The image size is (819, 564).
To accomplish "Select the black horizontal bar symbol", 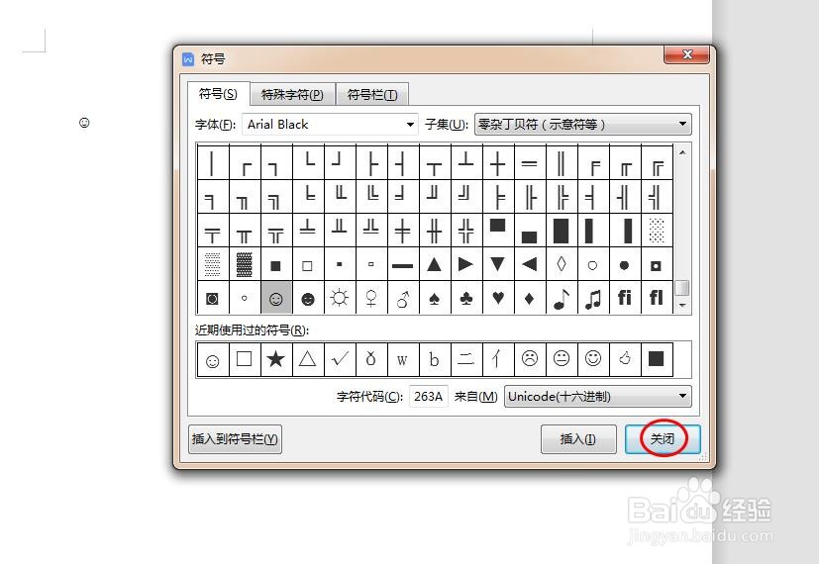I will tap(403, 264).
